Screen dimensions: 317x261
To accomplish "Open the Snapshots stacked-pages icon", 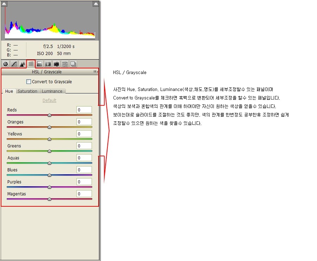I will coord(73,64).
